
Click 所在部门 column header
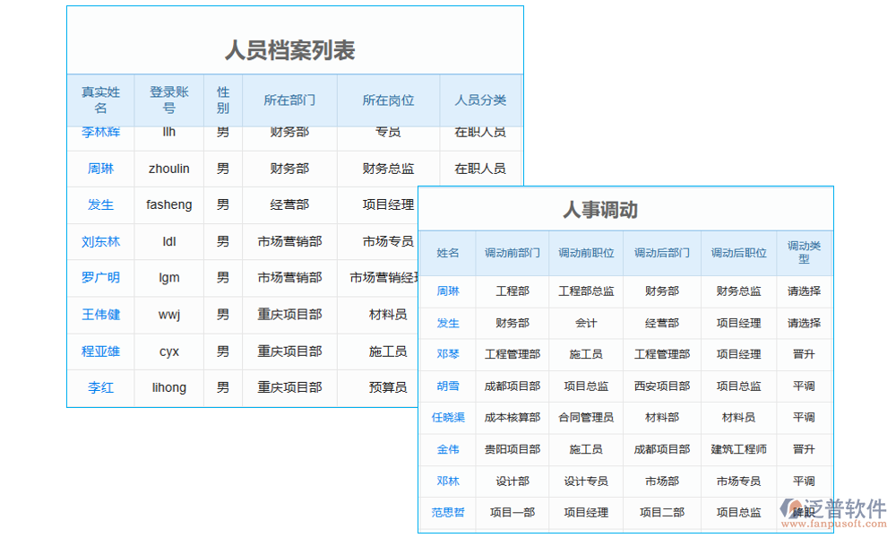pyautogui.click(x=289, y=100)
